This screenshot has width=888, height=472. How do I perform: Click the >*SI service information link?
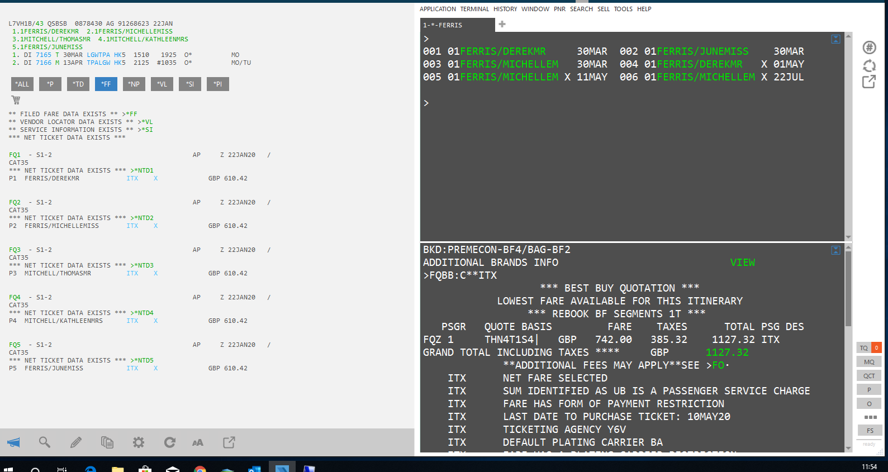click(x=145, y=130)
